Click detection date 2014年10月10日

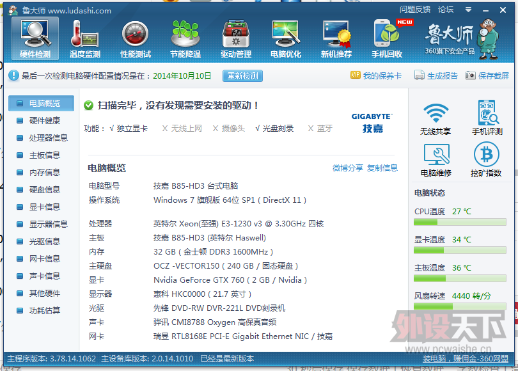(182, 76)
